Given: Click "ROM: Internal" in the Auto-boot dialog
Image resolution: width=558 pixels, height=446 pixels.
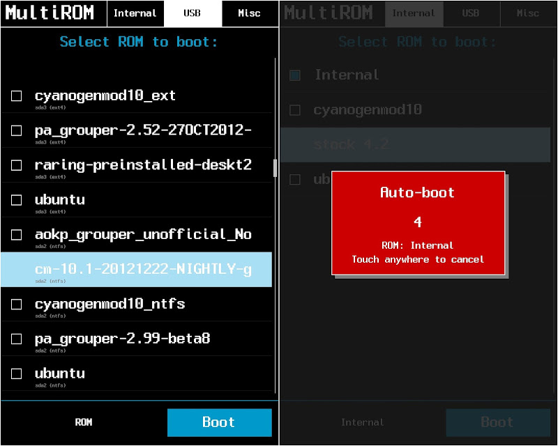Looking at the screenshot, I should 418,245.
